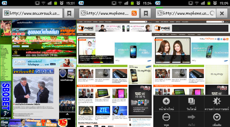This screenshot has width=230, height=127.
Task: Tap the vibrate mode icon on the 15:01 status bar
Action: tap(37, 3)
